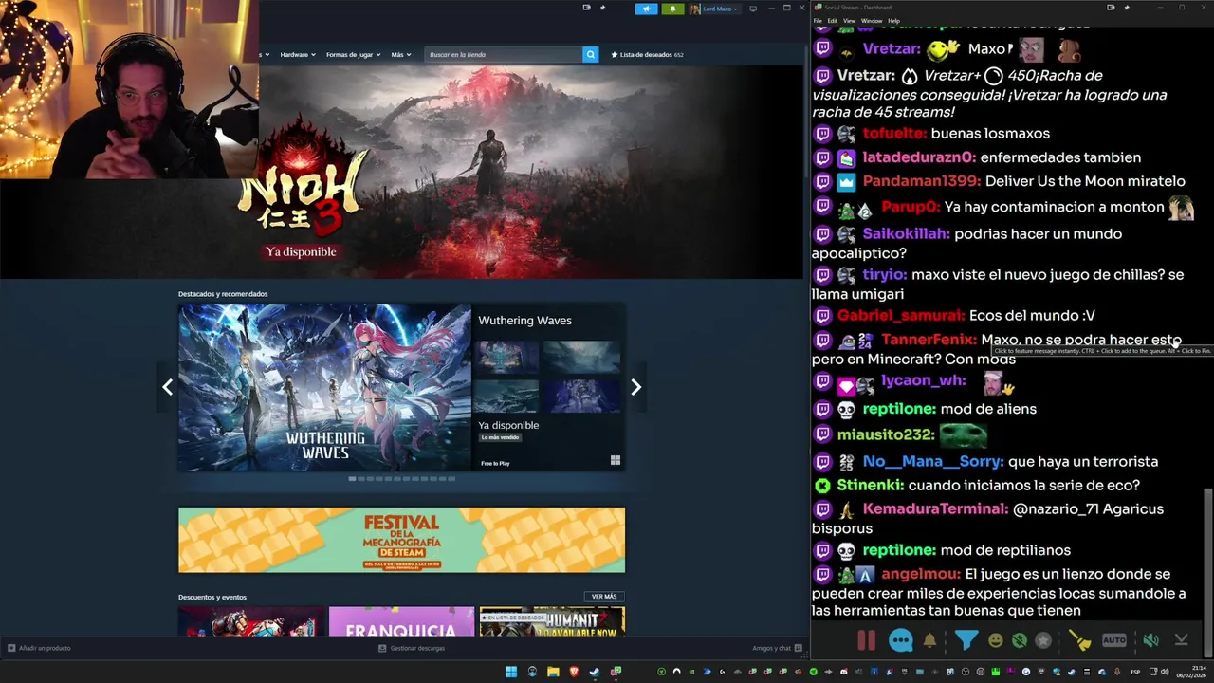Expand the Hardware dropdown in Steam
This screenshot has width=1214, height=683.
[297, 54]
